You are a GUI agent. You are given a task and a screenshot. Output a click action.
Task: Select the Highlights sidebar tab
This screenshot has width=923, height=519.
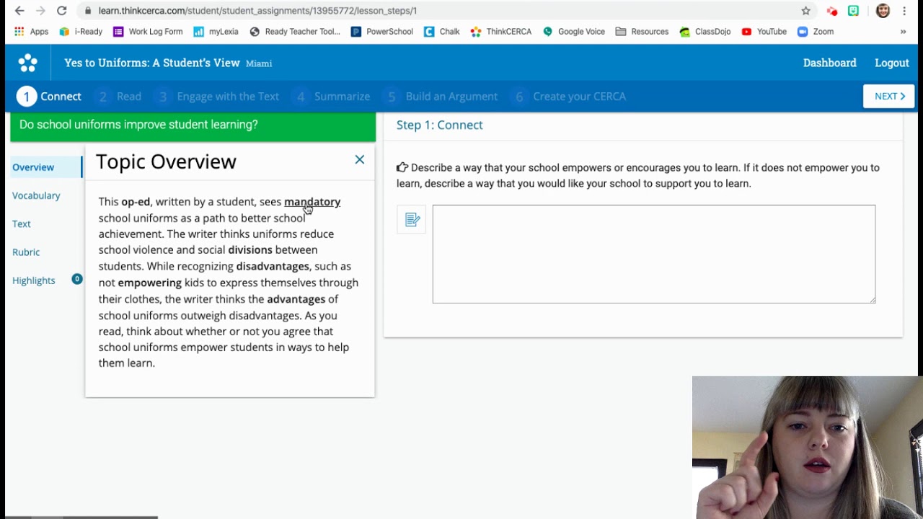(x=34, y=280)
